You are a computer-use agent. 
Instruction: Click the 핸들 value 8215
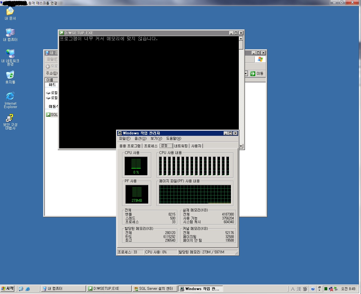(172, 214)
